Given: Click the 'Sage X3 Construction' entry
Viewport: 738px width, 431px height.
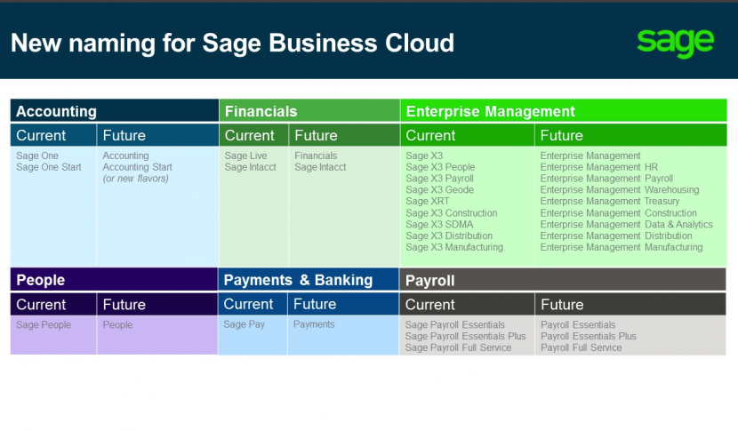Looking at the screenshot, I should pos(452,212).
